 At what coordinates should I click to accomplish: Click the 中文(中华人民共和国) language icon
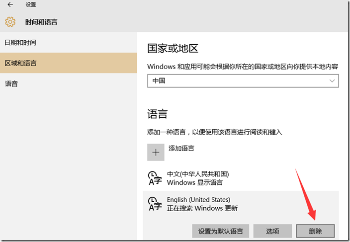tap(155, 178)
